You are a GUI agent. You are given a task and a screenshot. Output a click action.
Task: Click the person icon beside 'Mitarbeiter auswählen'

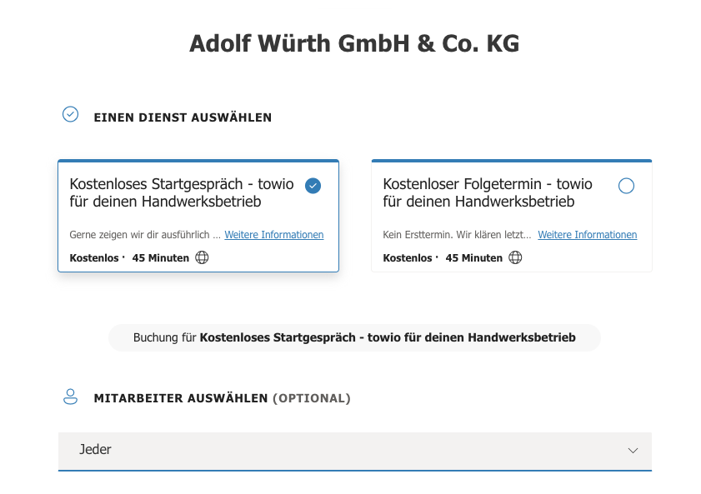coord(71,397)
